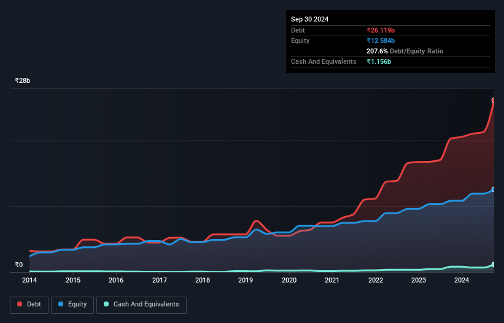Select the red Debt endpoint marker
This screenshot has height=323, width=504.
494,100
